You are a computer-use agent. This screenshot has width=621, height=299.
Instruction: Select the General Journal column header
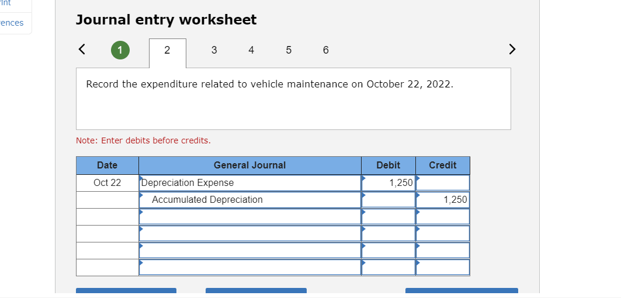coord(250,166)
